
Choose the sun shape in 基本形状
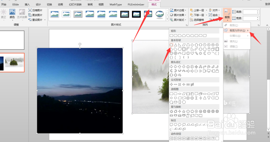pyautogui.click(x=201, y=53)
